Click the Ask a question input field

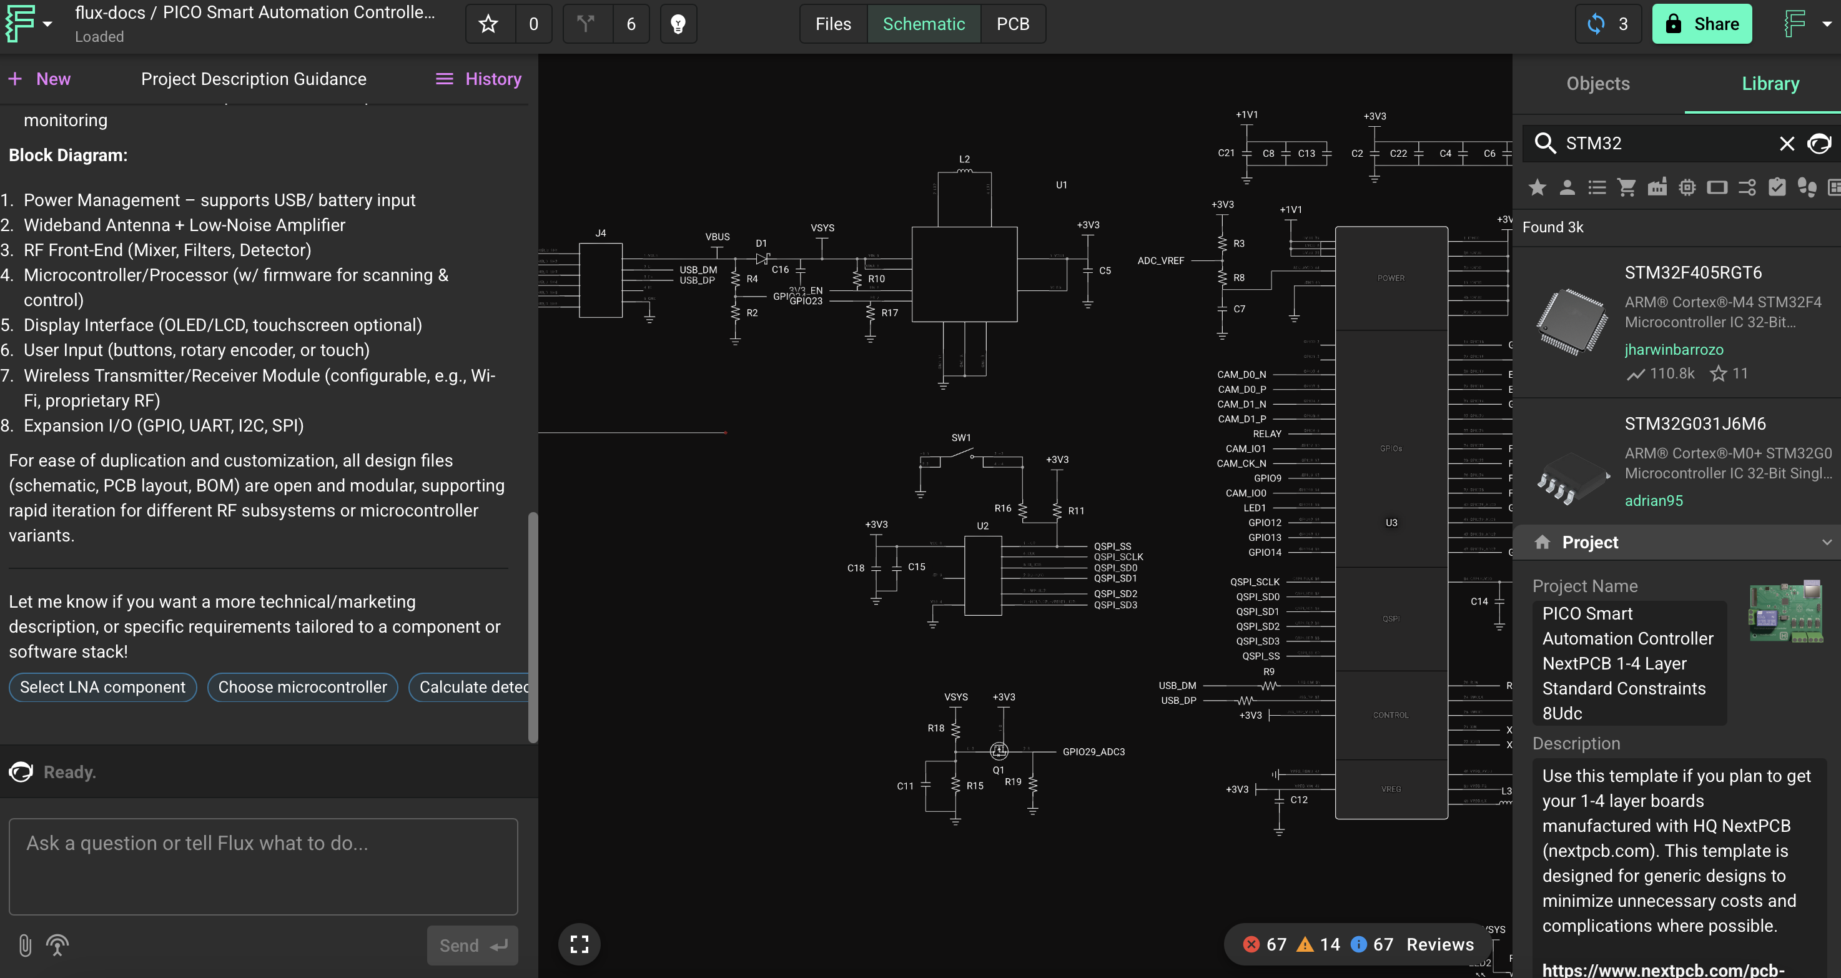point(263,866)
